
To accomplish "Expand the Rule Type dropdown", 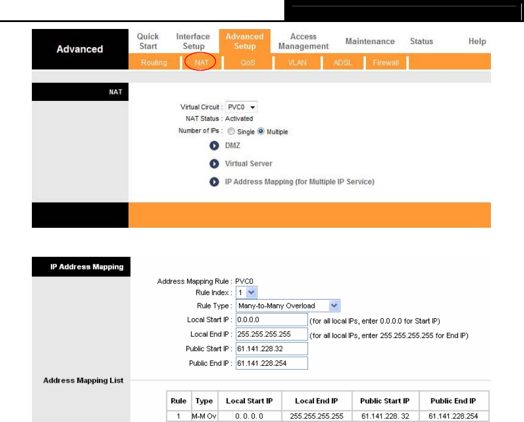I will (288, 305).
